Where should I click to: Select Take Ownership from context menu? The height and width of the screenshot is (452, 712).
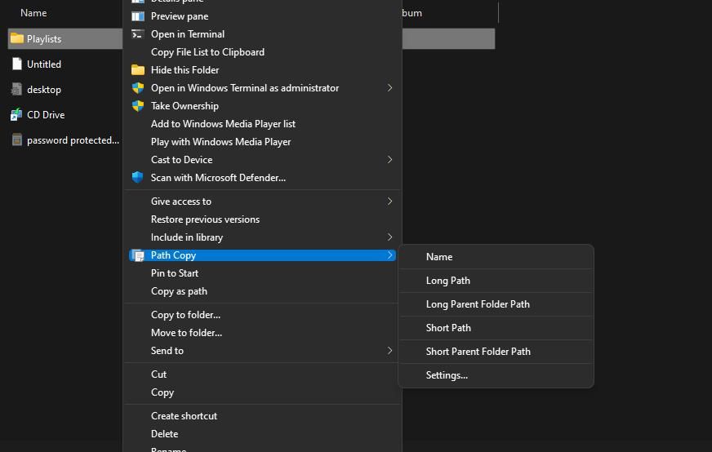pyautogui.click(x=262, y=106)
